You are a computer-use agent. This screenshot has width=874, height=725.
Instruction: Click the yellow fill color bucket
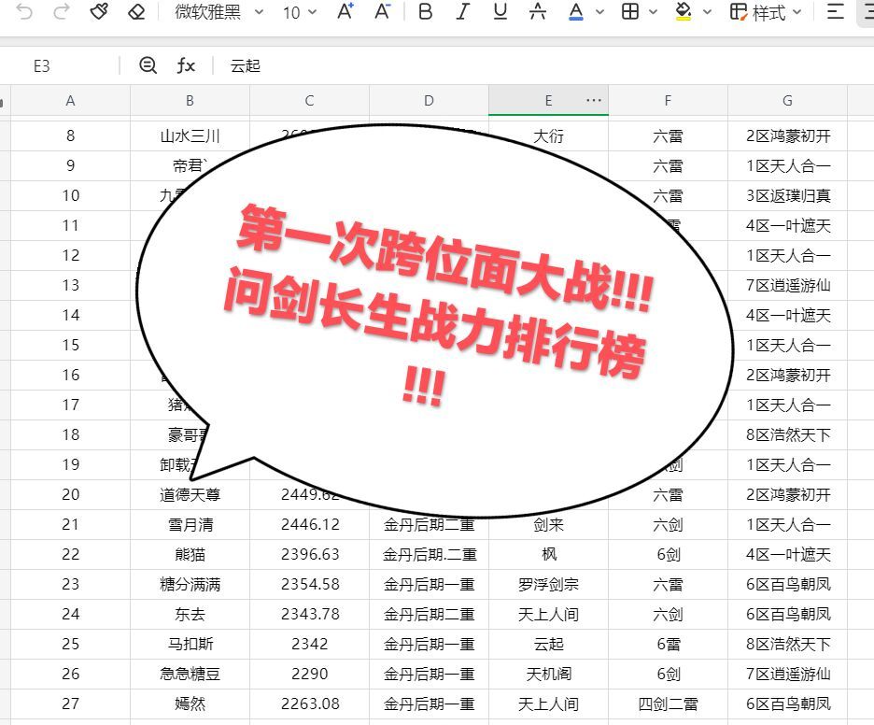(x=683, y=11)
